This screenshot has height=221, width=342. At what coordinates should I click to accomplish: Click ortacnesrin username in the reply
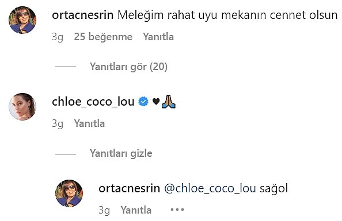129,188
